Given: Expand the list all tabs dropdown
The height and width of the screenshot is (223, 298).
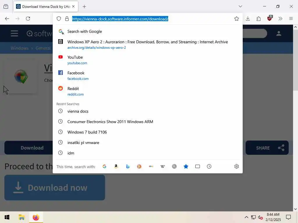Looking at the screenshot, I should coord(240,6).
